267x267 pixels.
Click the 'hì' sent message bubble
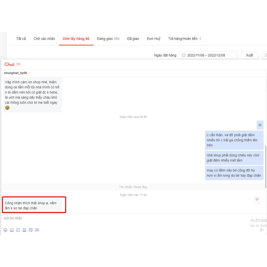[260, 125]
